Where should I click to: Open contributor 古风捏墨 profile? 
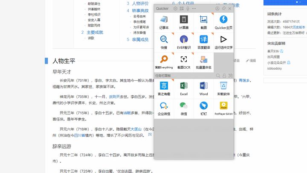click(x=273, y=57)
